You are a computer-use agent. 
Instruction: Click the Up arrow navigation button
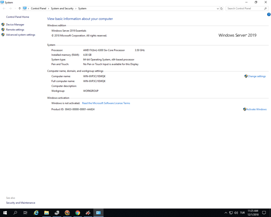click(x=20, y=8)
